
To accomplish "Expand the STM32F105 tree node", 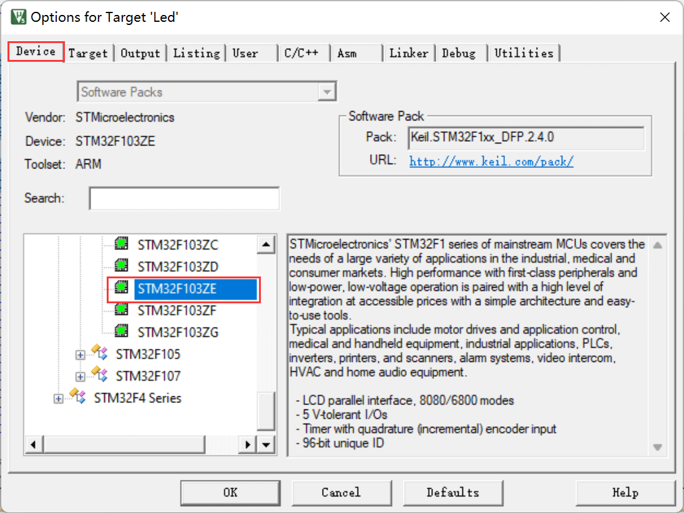I will coord(80,355).
